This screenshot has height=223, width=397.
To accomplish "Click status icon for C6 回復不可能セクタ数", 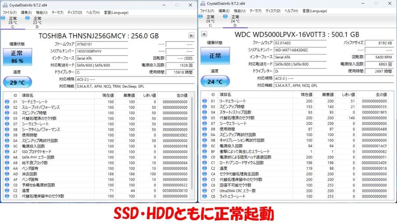I will [205, 185].
